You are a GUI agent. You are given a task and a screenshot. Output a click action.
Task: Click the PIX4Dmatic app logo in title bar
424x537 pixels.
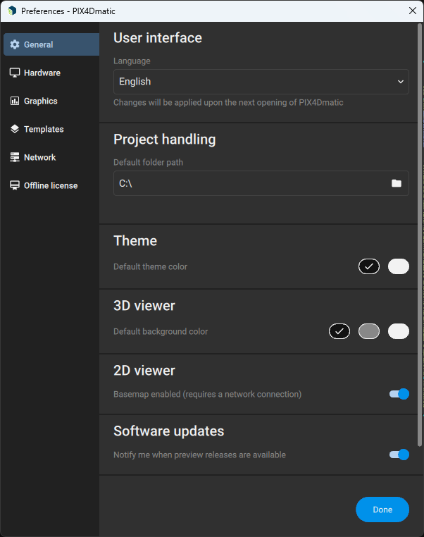[x=12, y=11]
